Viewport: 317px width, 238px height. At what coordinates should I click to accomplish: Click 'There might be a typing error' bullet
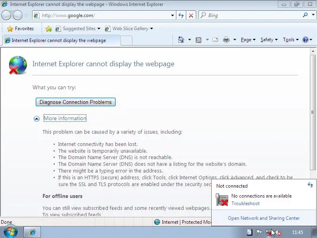coord(111,171)
